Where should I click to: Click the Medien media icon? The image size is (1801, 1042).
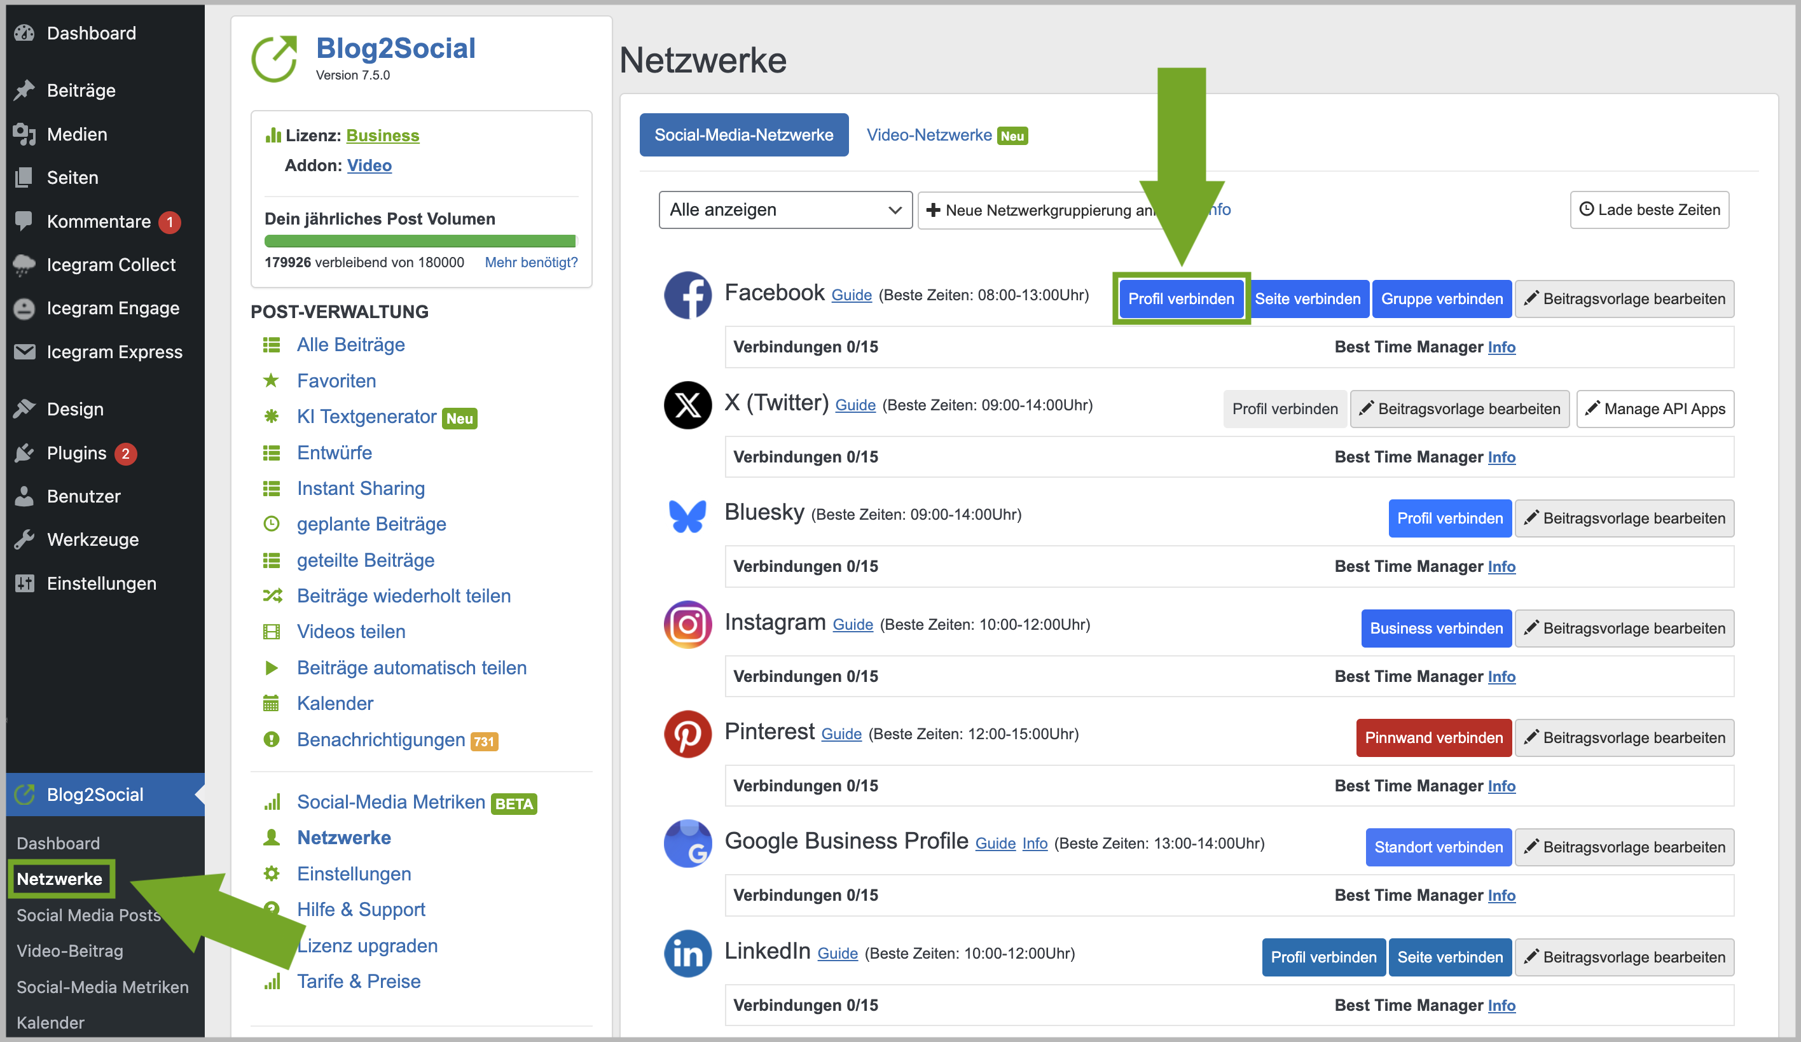point(24,134)
